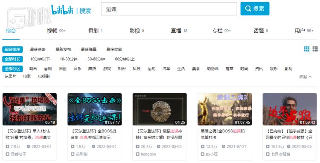Filter by 资讯 category

pyautogui.click(x=259, y=69)
